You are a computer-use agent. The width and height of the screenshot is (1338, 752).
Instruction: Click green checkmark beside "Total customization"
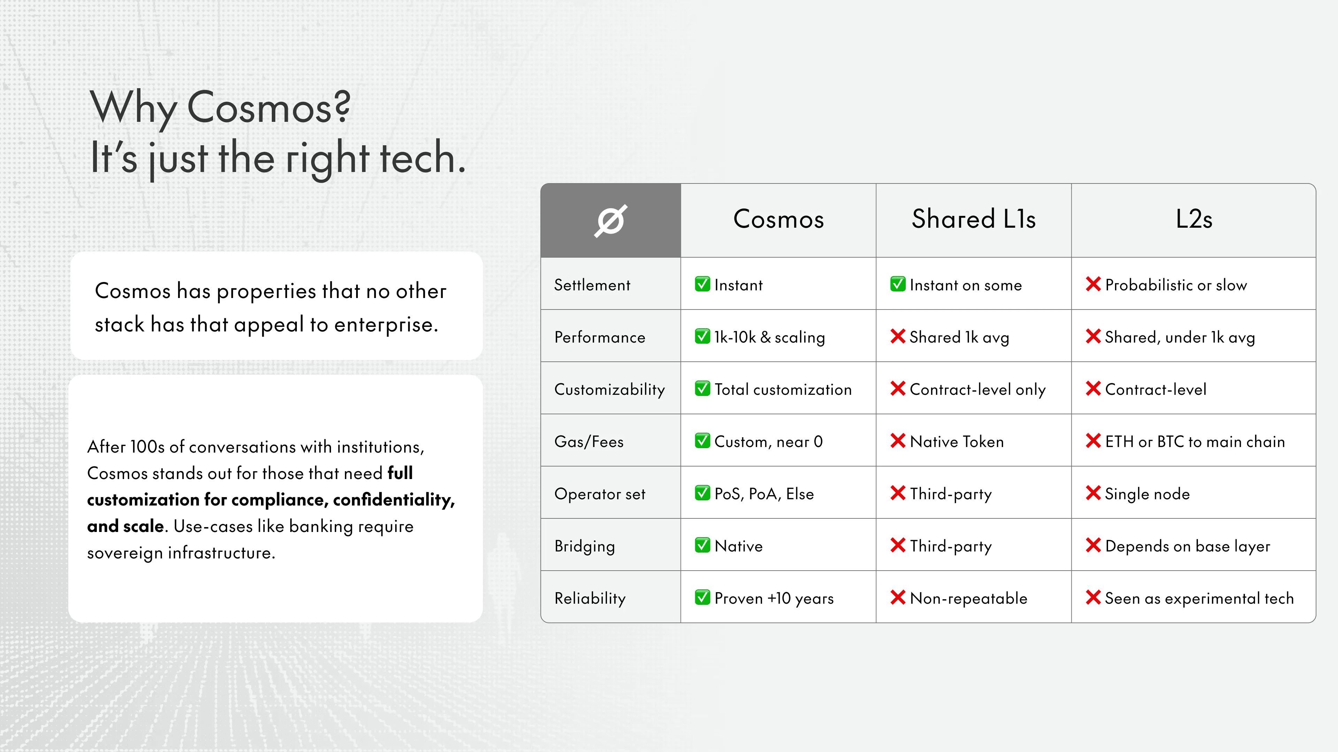tap(702, 388)
